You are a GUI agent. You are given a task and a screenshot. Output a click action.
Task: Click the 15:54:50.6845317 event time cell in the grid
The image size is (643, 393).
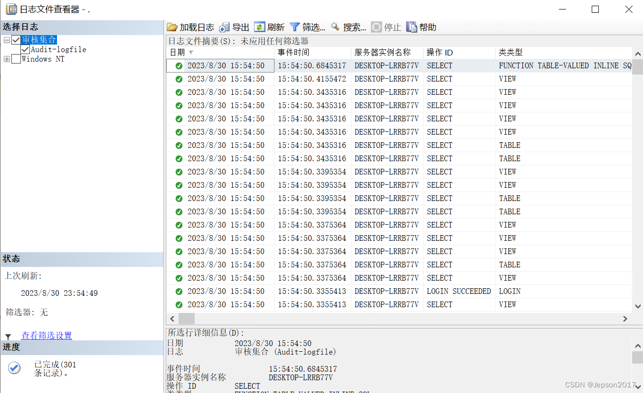[x=312, y=66]
